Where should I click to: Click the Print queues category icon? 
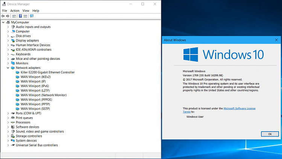[13, 118]
